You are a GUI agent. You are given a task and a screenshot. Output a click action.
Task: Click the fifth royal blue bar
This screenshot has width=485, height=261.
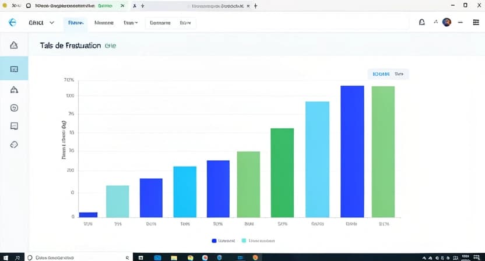tap(218, 189)
